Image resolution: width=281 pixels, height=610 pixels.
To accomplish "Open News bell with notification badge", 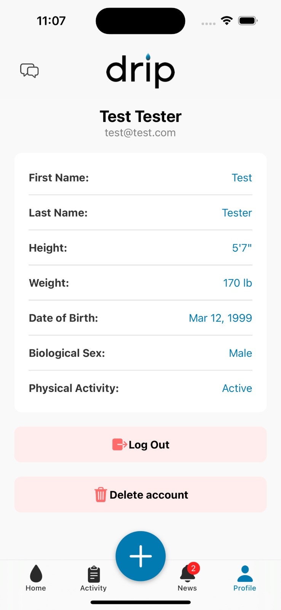I will tap(187, 577).
